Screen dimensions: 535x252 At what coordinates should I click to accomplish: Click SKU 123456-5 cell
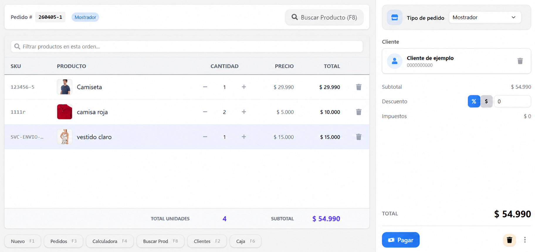click(23, 87)
